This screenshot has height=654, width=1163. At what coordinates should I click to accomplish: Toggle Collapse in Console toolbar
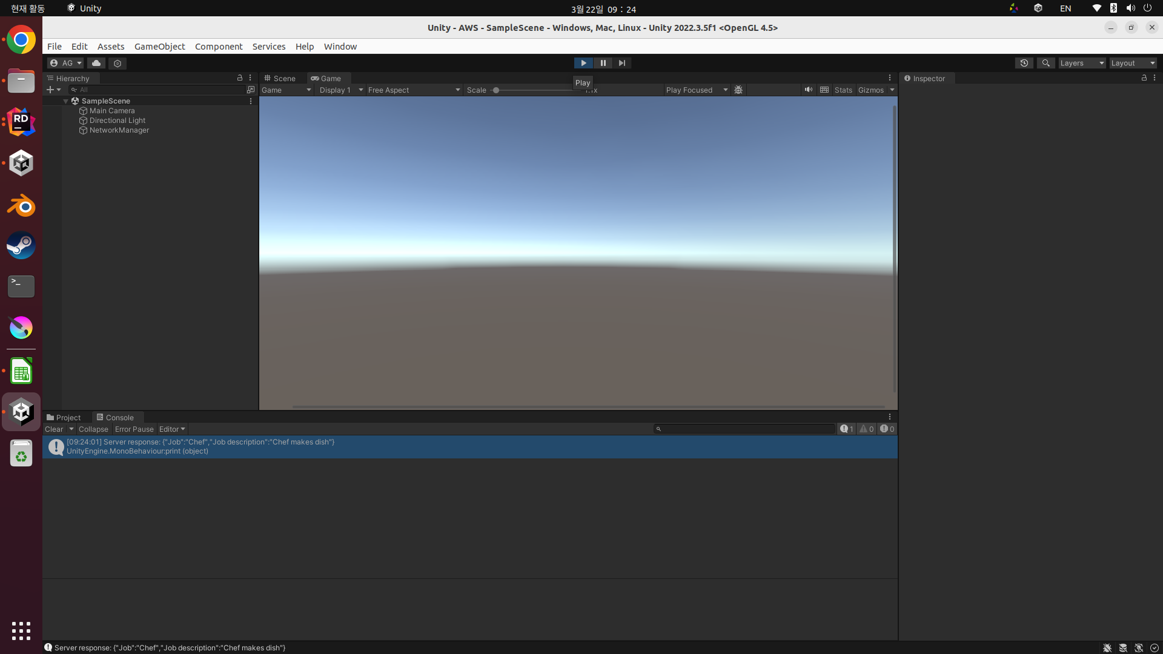pyautogui.click(x=93, y=429)
